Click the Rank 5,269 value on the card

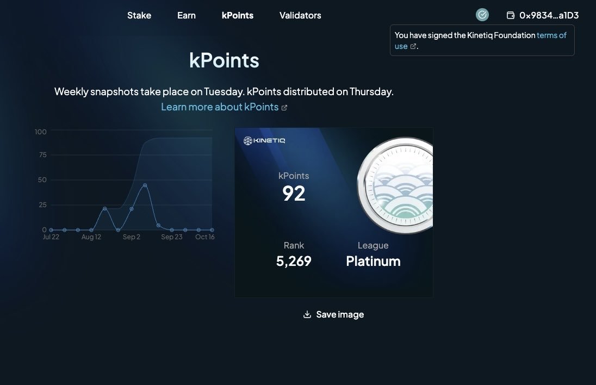click(294, 262)
